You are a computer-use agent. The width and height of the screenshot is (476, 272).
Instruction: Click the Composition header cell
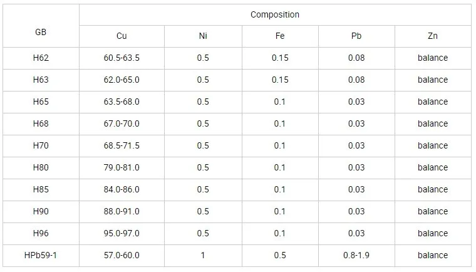click(275, 14)
